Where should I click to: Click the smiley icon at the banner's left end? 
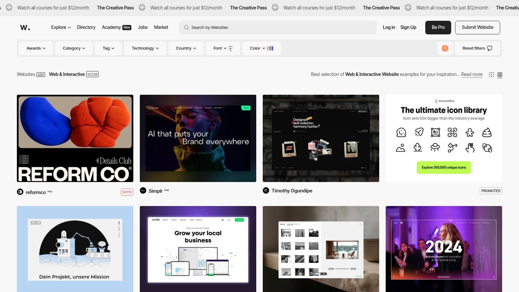[9, 7]
